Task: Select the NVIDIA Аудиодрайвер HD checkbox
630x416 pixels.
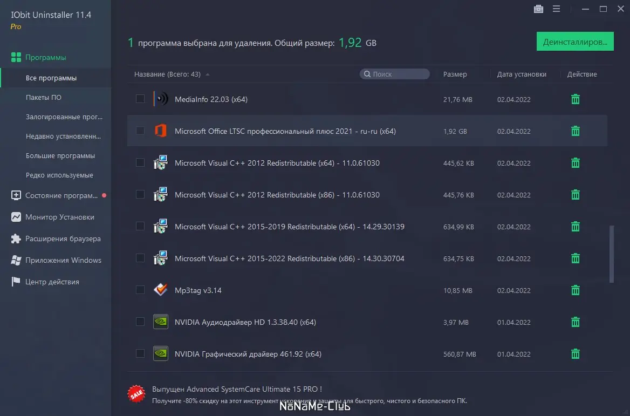Action: tap(140, 322)
